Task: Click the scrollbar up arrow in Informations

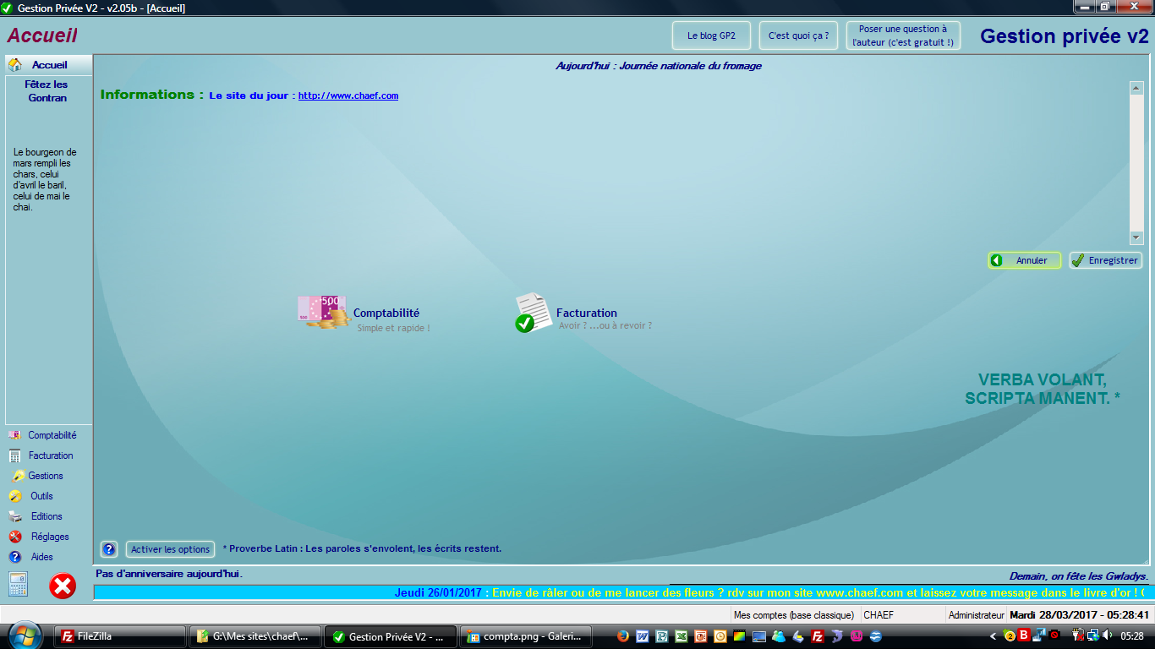Action: (x=1136, y=87)
